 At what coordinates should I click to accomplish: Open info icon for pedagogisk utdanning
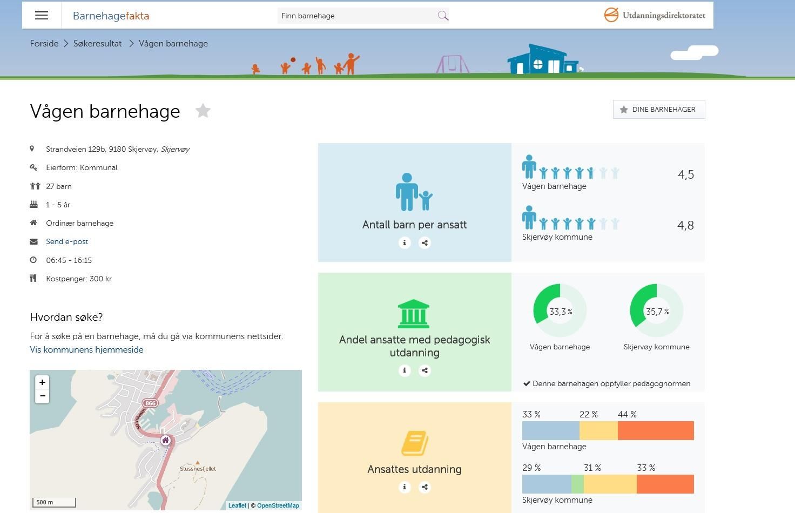[x=405, y=370]
